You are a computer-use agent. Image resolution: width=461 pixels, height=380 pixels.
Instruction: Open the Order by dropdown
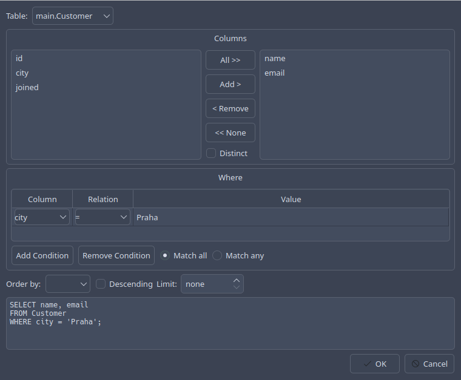(x=68, y=284)
